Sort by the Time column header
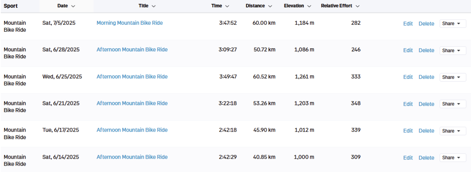 coord(220,6)
